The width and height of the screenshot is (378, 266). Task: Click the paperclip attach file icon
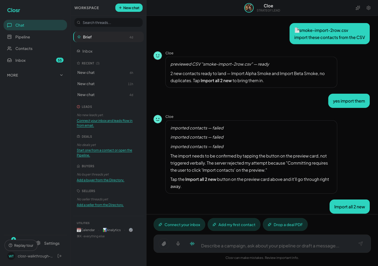click(164, 244)
